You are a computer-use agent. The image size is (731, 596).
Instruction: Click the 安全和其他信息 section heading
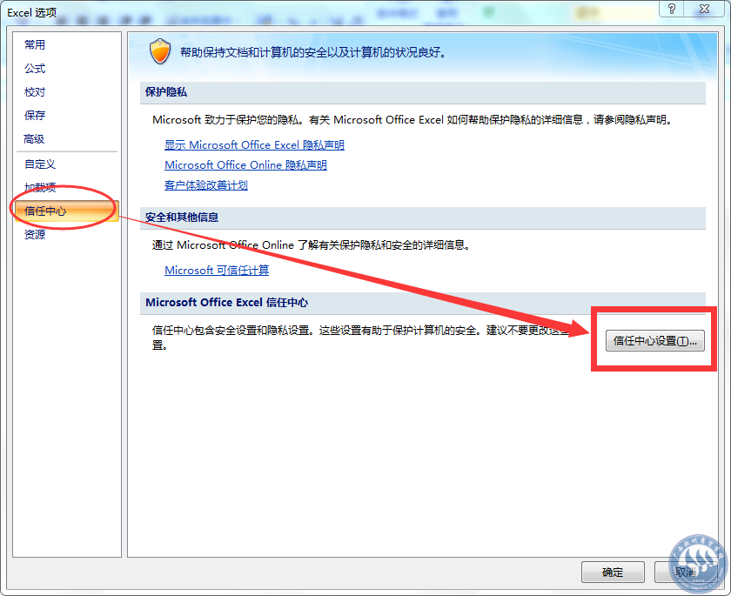pyautogui.click(x=182, y=218)
